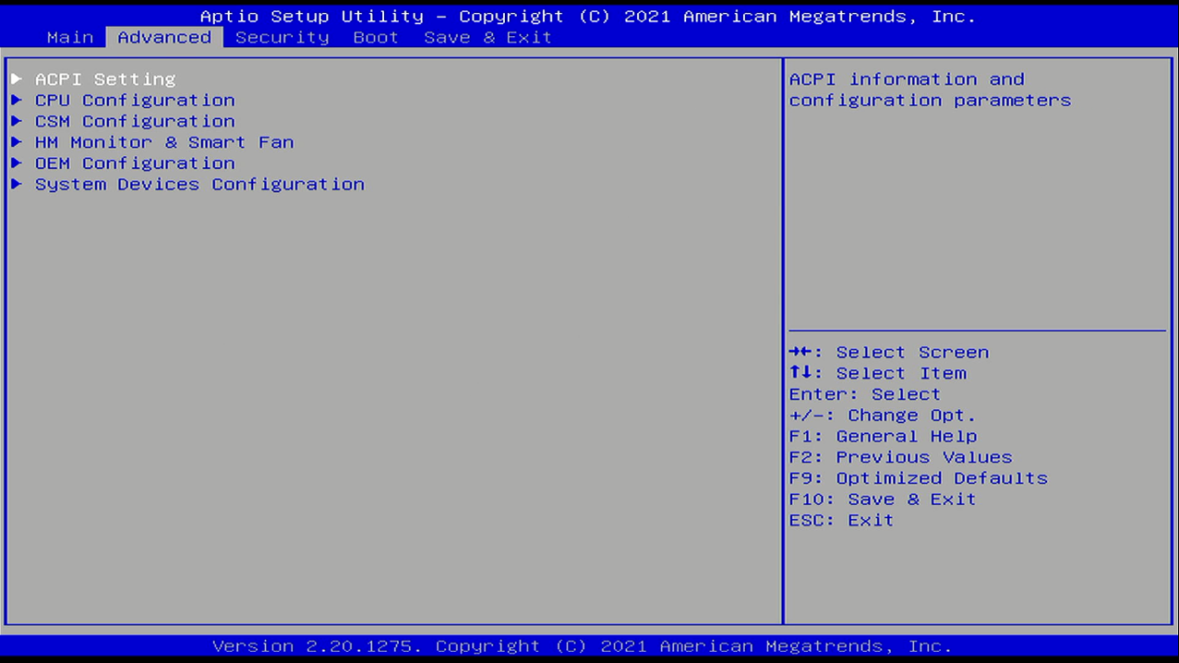Switch to the Main tab
This screenshot has height=663, width=1179.
[x=70, y=37]
